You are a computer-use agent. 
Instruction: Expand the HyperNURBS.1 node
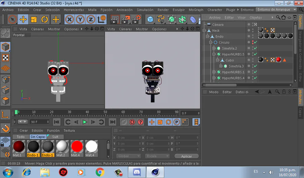214,72
